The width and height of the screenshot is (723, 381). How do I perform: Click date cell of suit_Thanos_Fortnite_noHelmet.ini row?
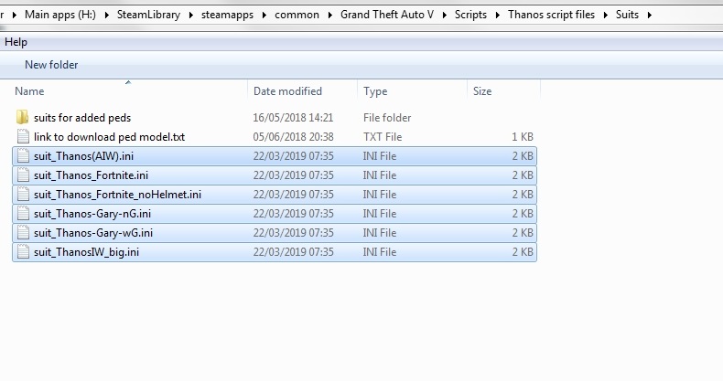pos(293,195)
